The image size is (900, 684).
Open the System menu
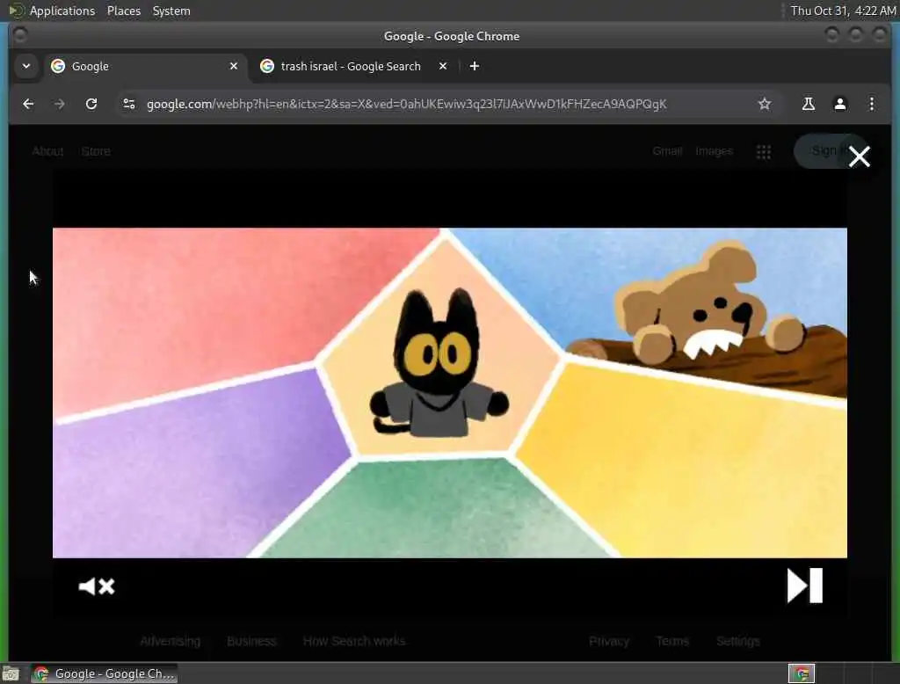click(x=171, y=11)
